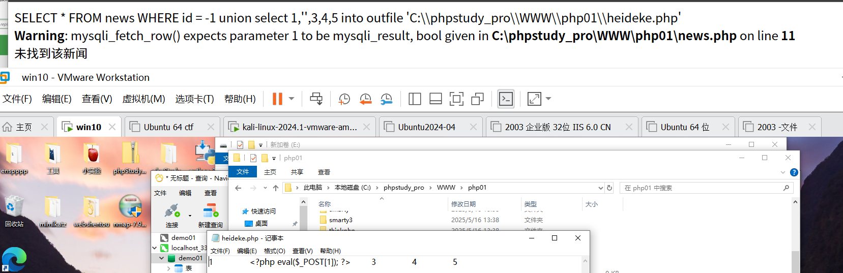The height and width of the screenshot is (273, 843).
Task: Go up one folder level in Explorer
Action: click(x=276, y=188)
